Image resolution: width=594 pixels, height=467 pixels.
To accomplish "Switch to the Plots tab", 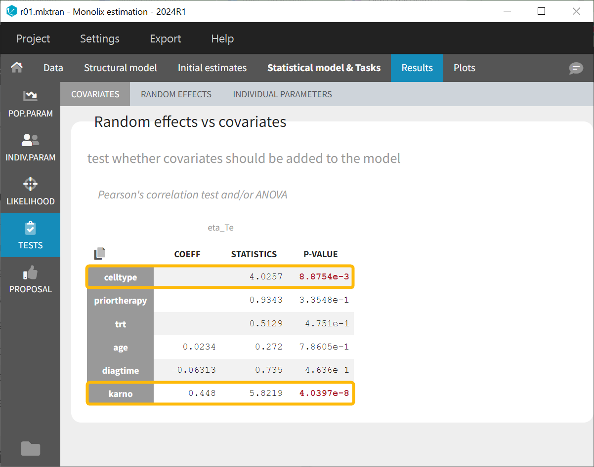I will point(464,68).
